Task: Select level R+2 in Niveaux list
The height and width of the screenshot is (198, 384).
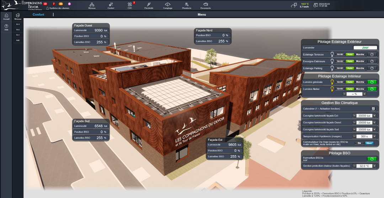Action: click(18, 29)
